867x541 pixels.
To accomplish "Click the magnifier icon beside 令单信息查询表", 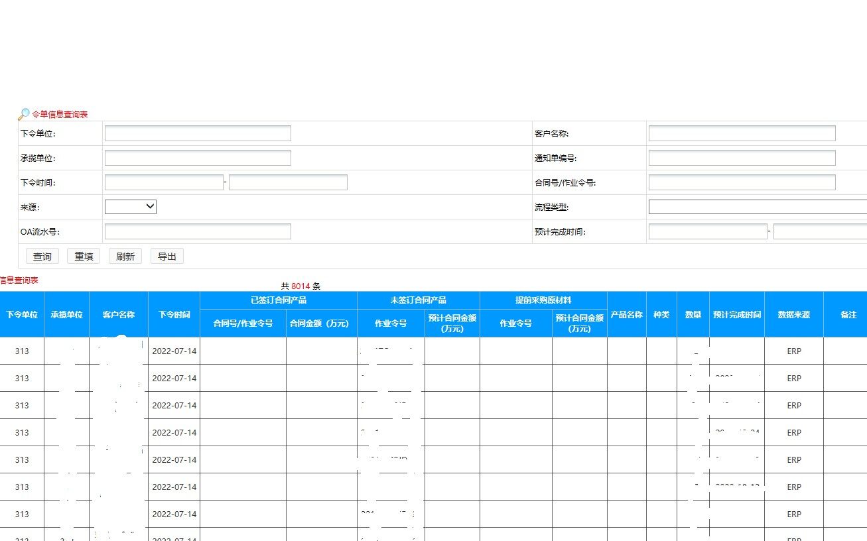I will [24, 114].
